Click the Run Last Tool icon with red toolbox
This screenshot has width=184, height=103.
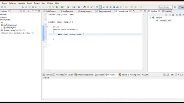[68, 7]
